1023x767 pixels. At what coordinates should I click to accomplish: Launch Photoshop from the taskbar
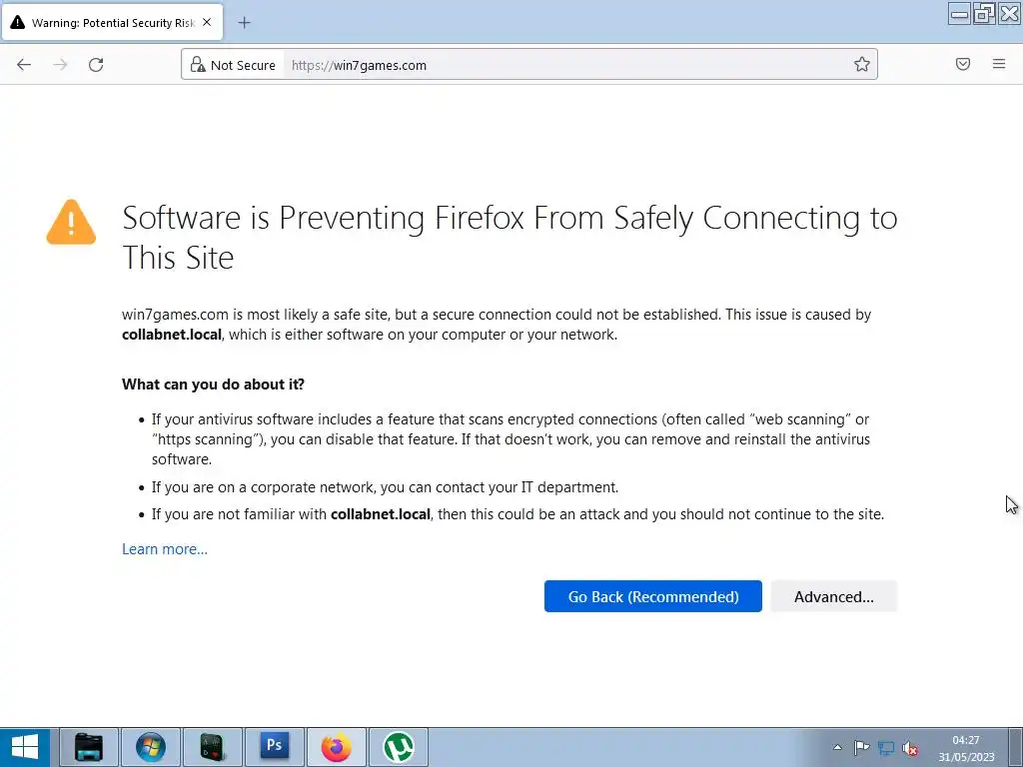point(275,747)
